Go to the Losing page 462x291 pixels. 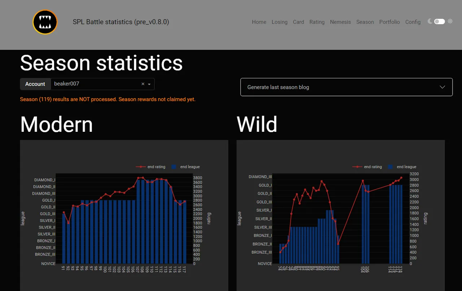click(x=280, y=22)
